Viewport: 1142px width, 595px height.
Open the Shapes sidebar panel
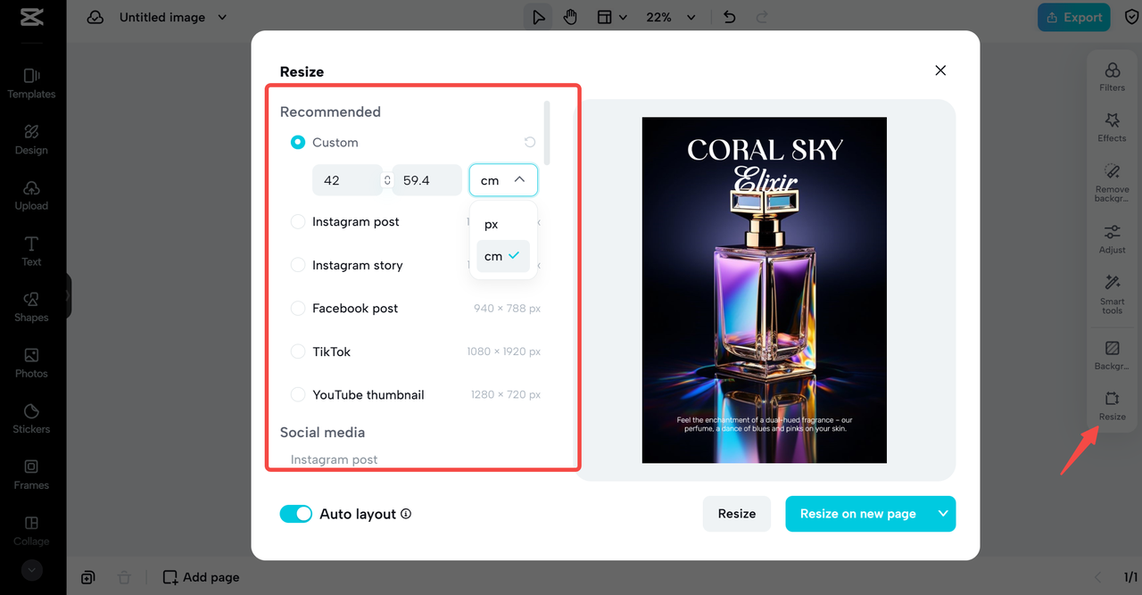(31, 307)
